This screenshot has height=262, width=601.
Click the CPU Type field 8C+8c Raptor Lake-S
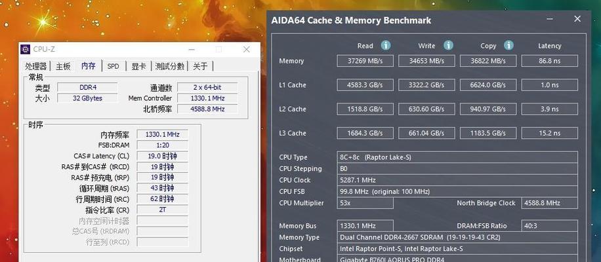pos(457,157)
